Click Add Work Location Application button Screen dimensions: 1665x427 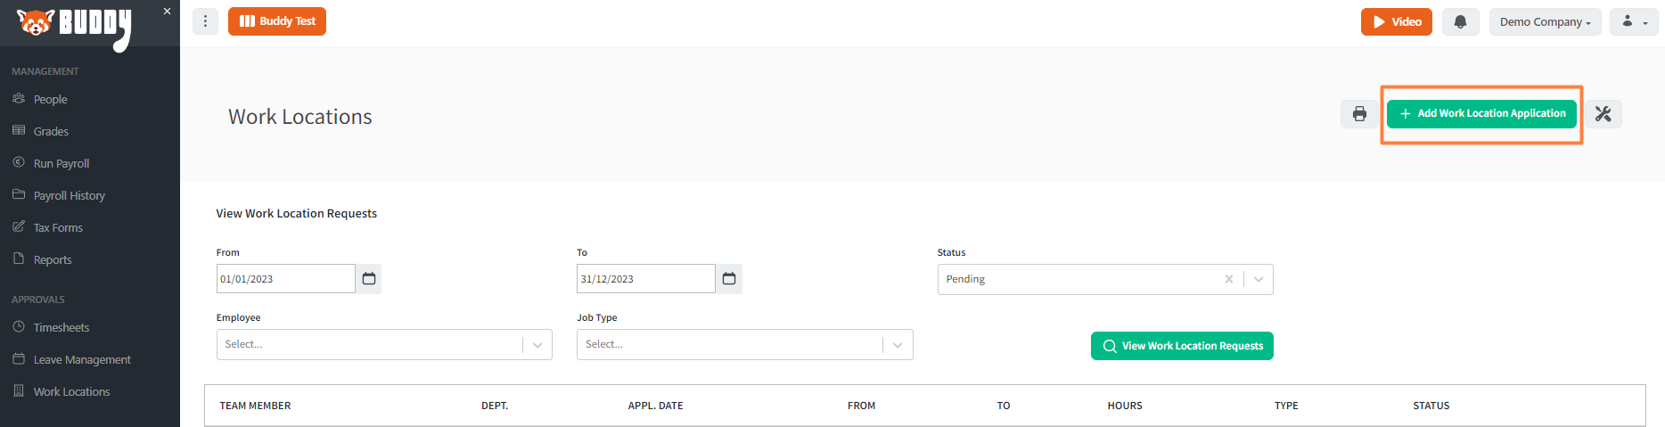[x=1481, y=114]
